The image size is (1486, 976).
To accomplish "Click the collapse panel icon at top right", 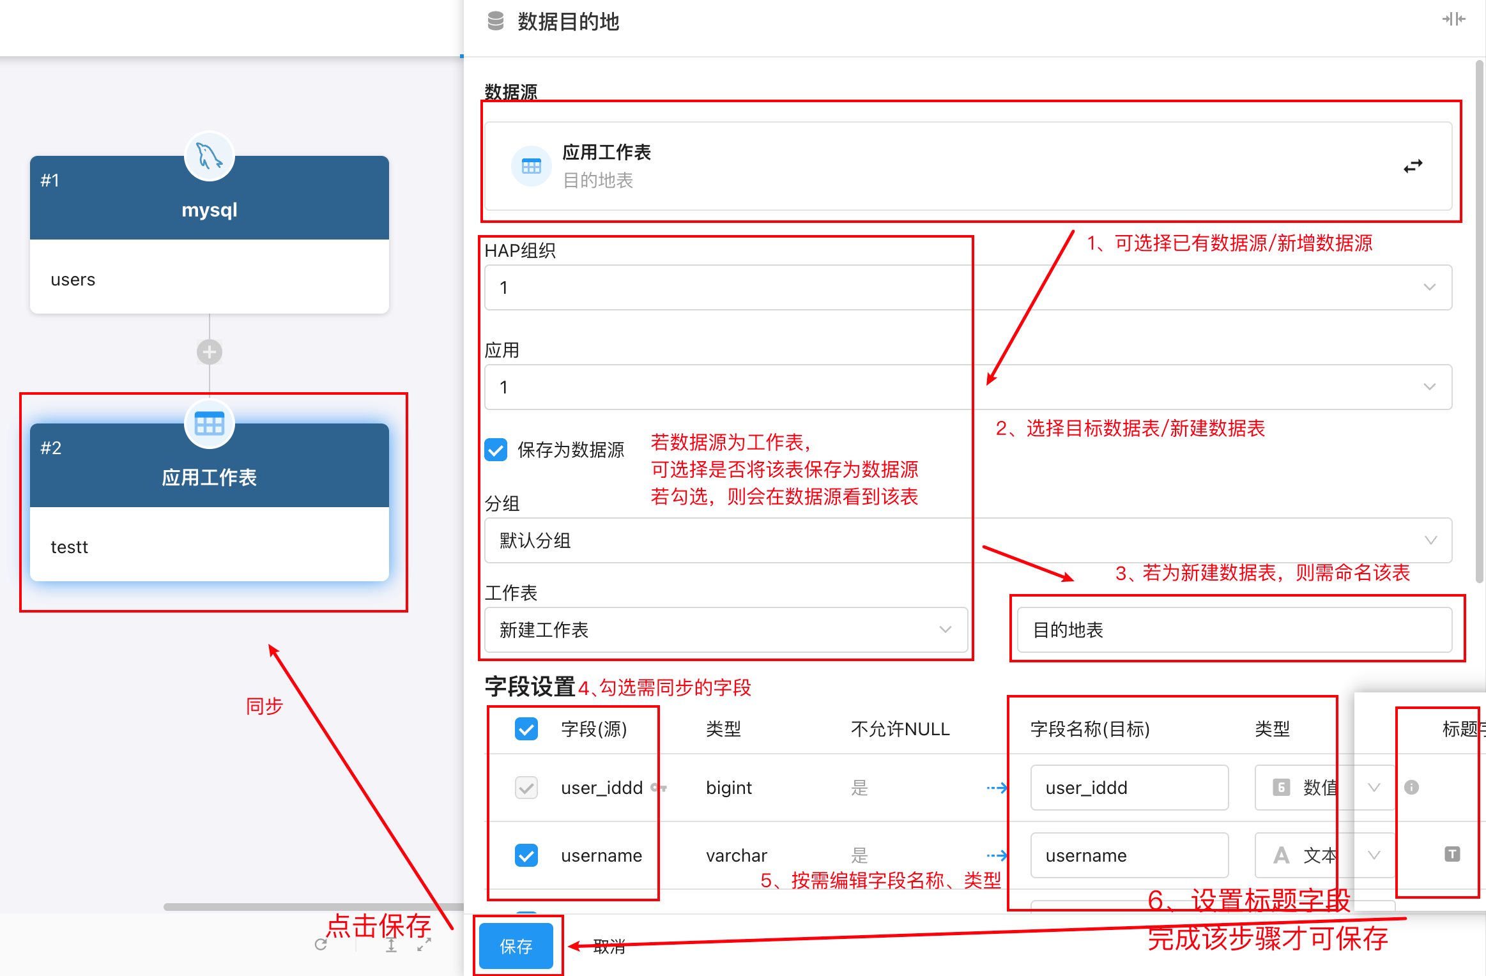I will point(1453,19).
